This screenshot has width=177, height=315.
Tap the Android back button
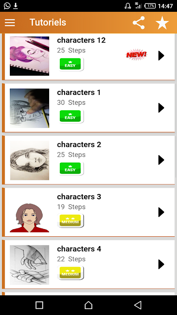(x=138, y=305)
